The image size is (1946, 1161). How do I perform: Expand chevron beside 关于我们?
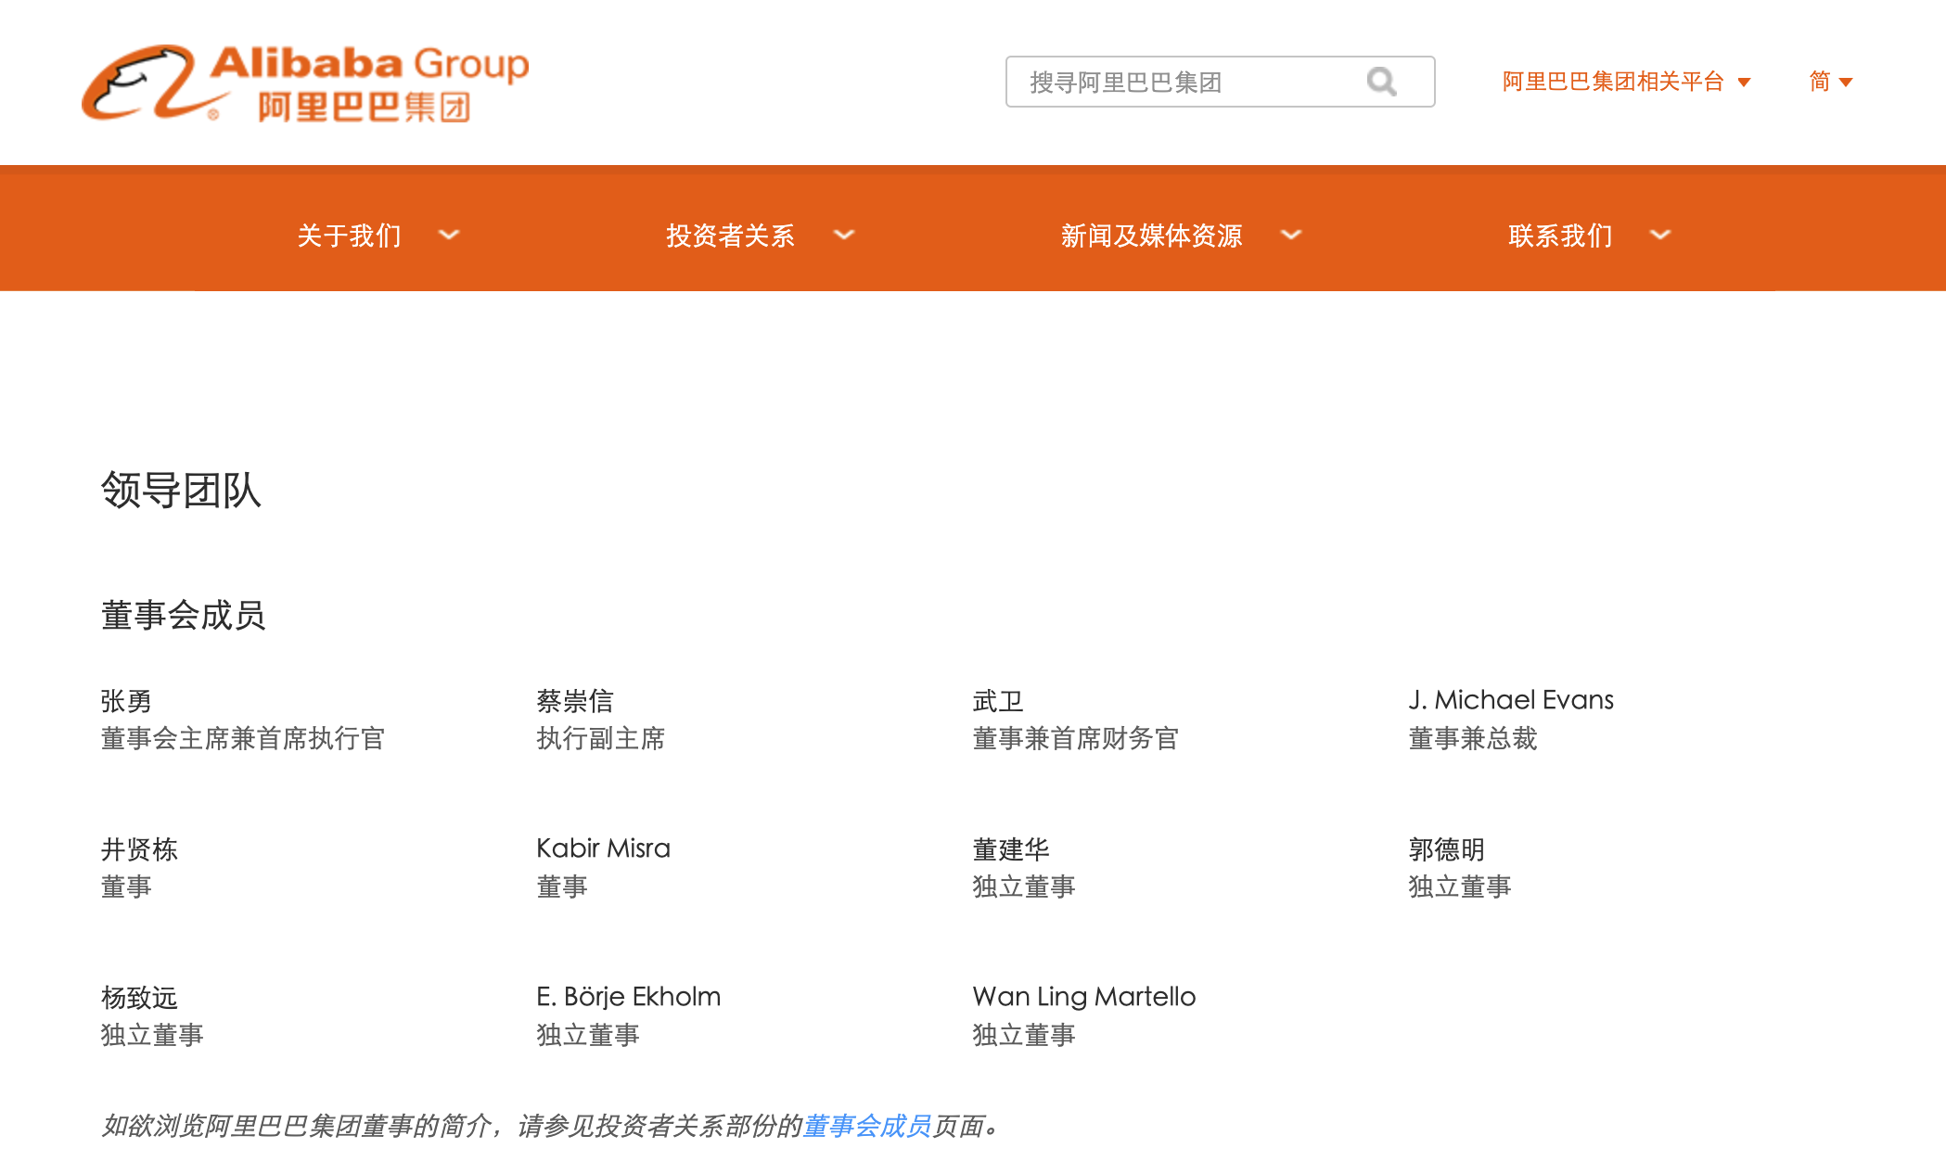(x=449, y=235)
